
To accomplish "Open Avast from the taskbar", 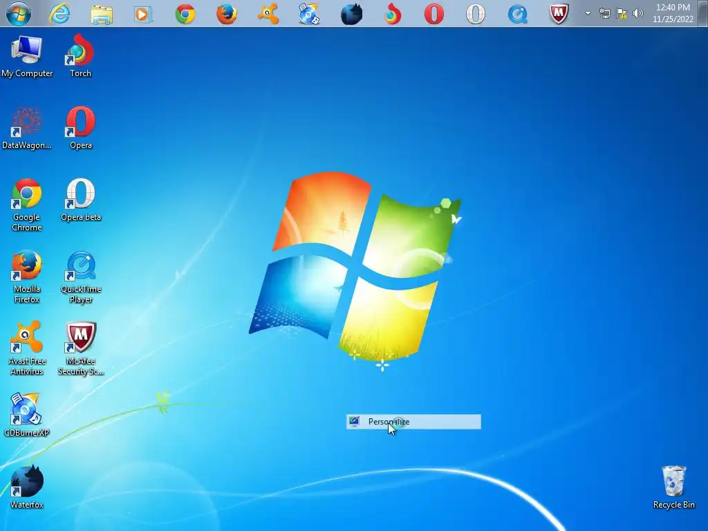I will coord(268,14).
